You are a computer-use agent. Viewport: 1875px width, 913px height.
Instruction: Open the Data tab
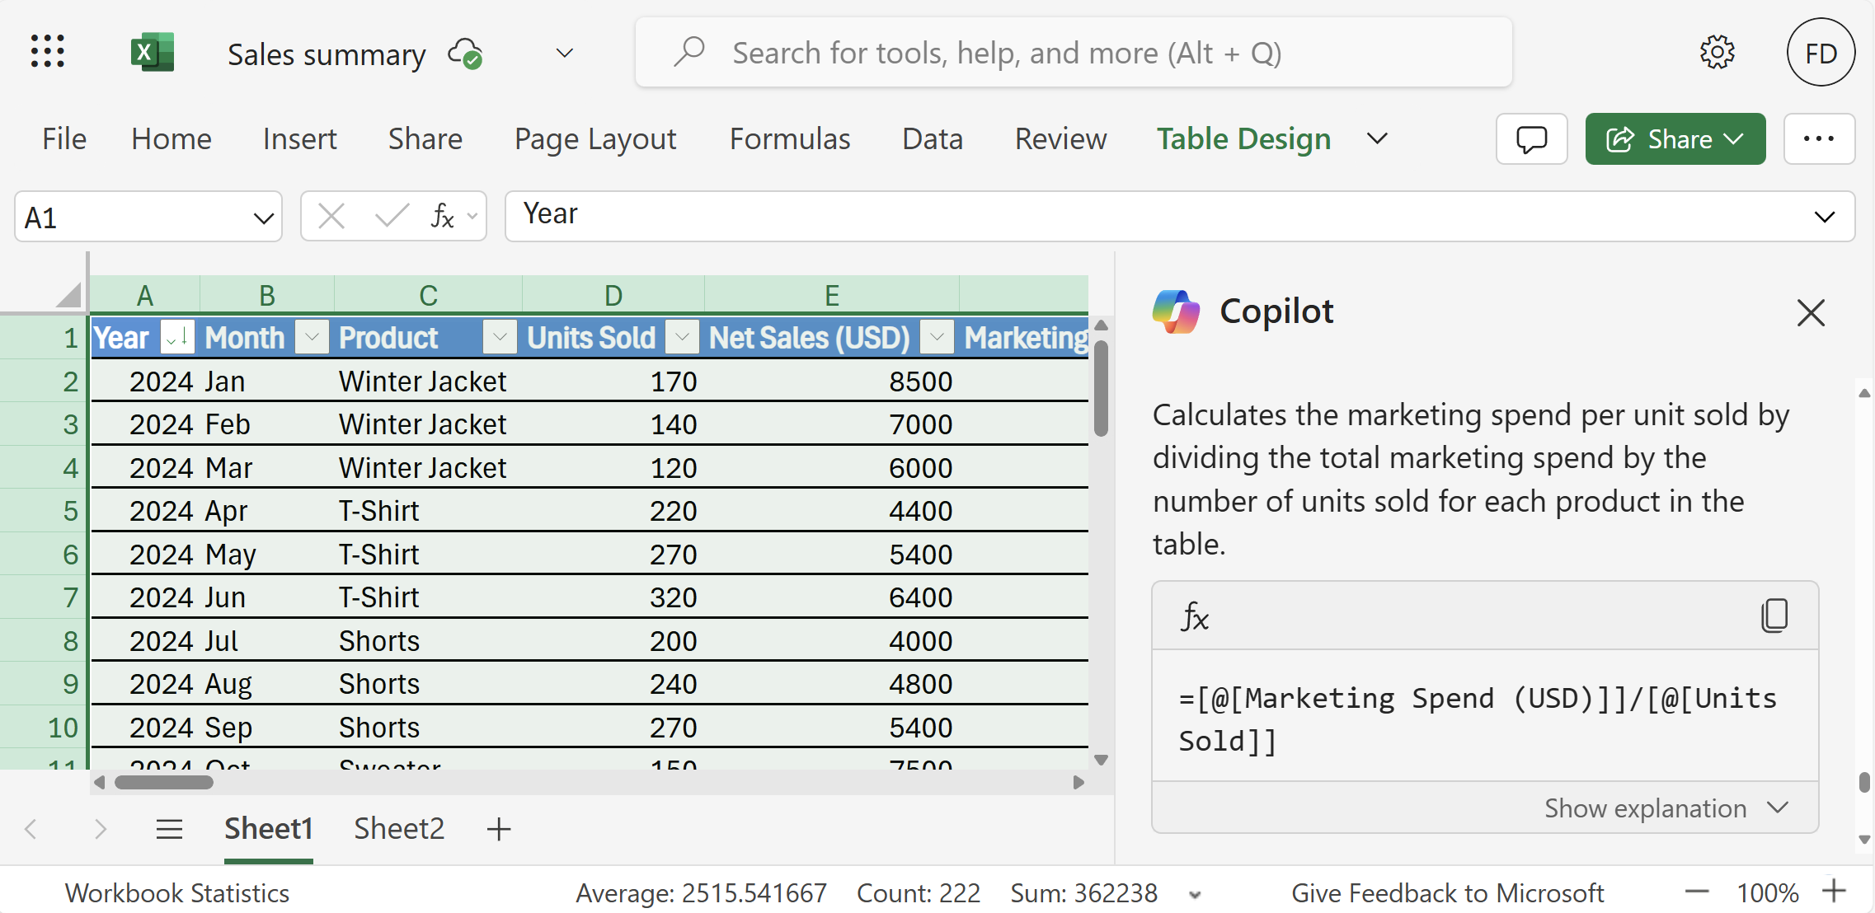pos(933,138)
